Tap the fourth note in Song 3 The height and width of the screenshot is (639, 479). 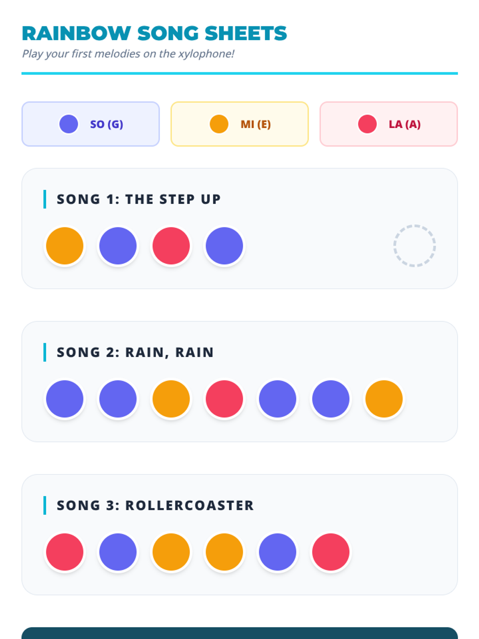click(x=224, y=552)
